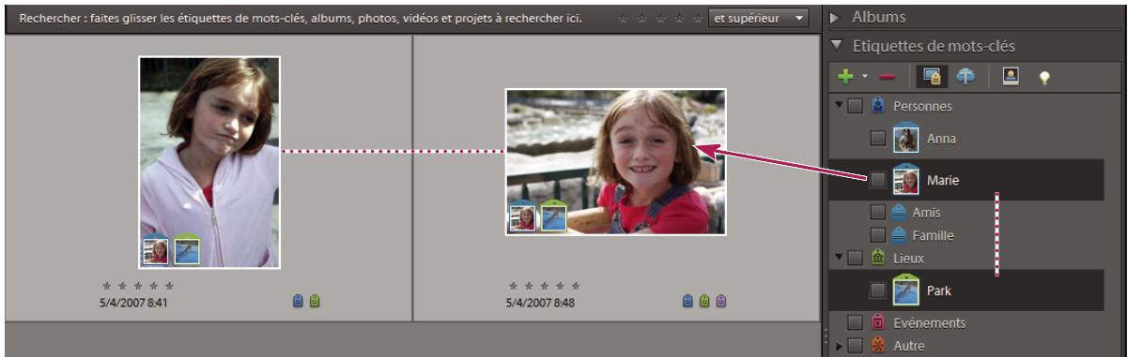
Task: Click the fifth star in the search bar filter
Action: coord(697,18)
